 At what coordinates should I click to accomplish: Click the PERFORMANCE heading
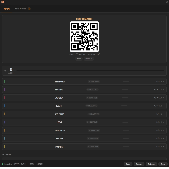(84, 19)
